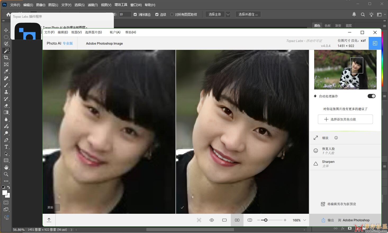Select the Horizontal Type tool
The image size is (388, 233).
6,147
